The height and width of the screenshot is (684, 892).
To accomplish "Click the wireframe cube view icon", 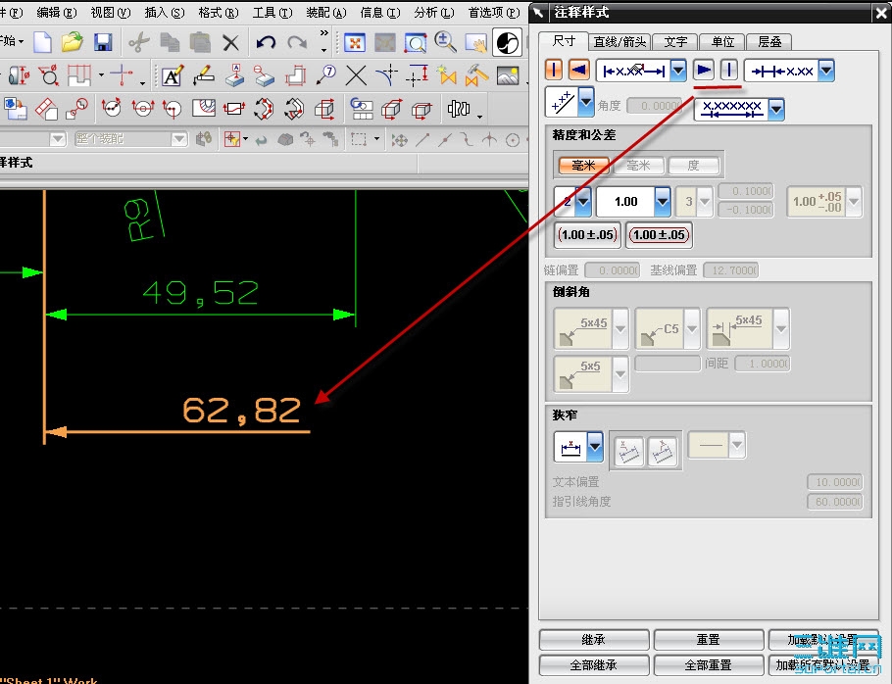I will pyautogui.click(x=324, y=109).
